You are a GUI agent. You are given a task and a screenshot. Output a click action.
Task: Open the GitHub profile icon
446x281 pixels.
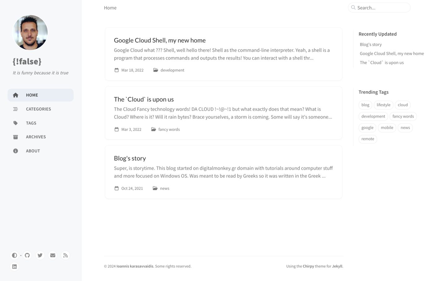[27, 255]
